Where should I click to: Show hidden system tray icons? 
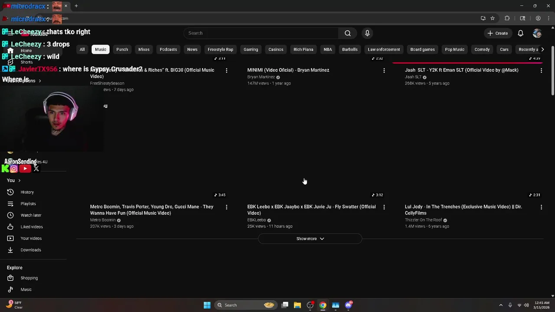click(x=501, y=305)
